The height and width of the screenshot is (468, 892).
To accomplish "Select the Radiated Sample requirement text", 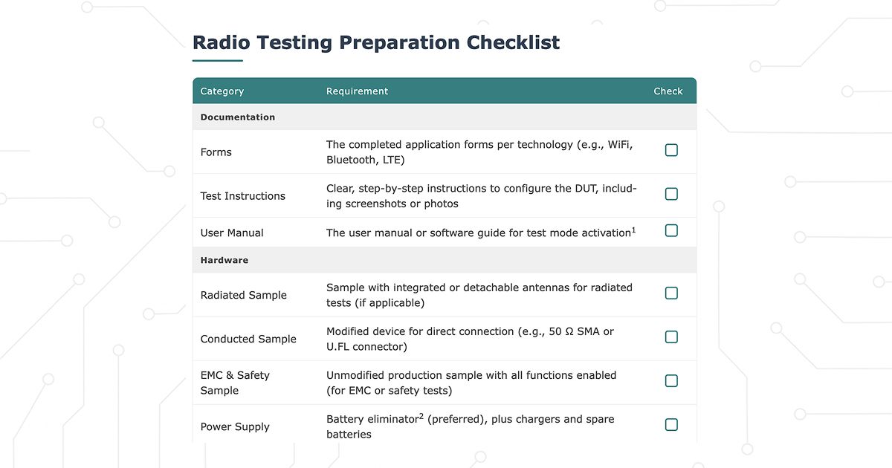I will (x=479, y=294).
